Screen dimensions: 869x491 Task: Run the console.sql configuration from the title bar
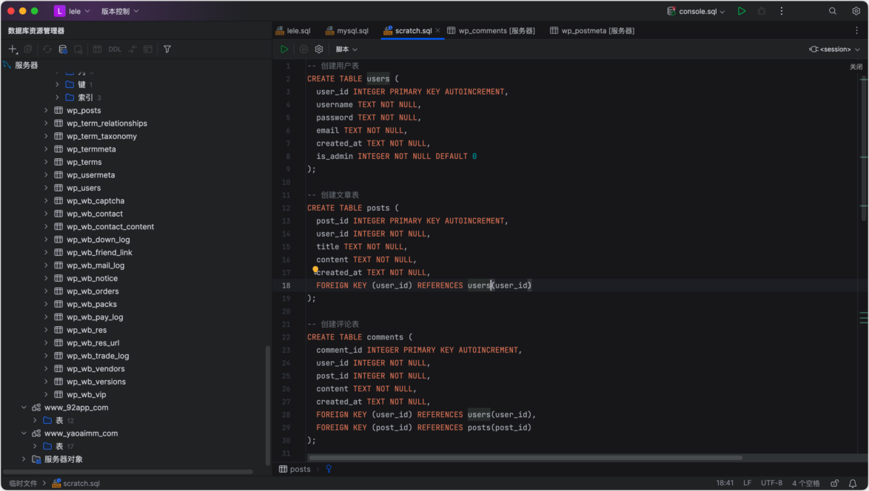point(742,11)
